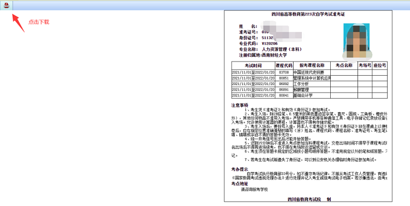
Task: Click the exam date cell in the 00041 row
Action: click(253, 95)
